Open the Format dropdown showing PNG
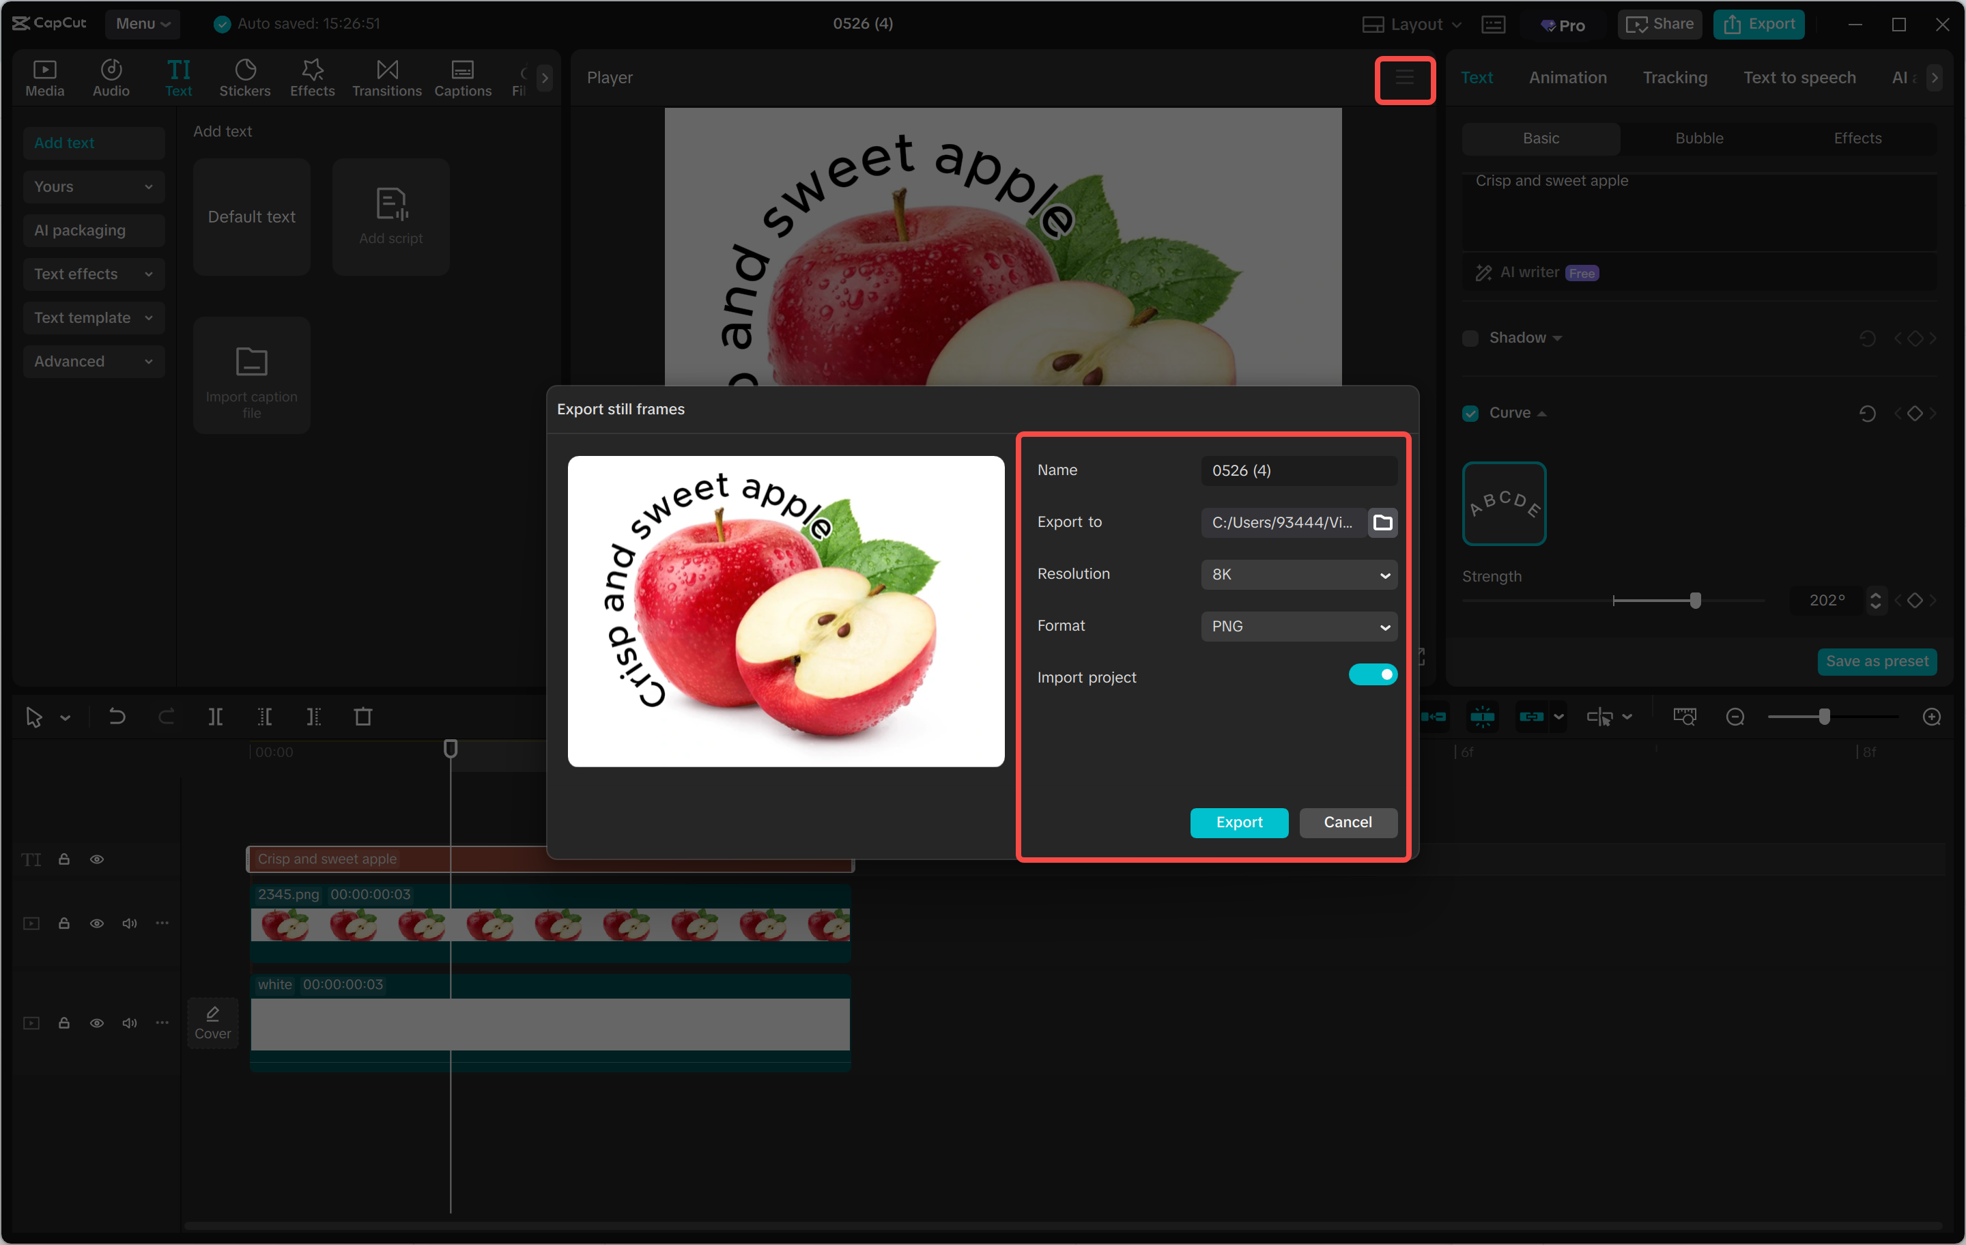Image resolution: width=1966 pixels, height=1245 pixels. 1298,626
